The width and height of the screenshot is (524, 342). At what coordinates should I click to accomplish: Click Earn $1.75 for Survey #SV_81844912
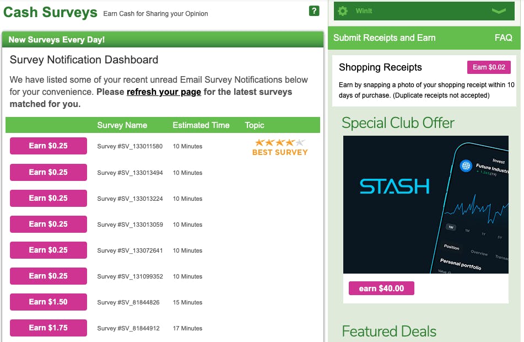pyautogui.click(x=48, y=328)
